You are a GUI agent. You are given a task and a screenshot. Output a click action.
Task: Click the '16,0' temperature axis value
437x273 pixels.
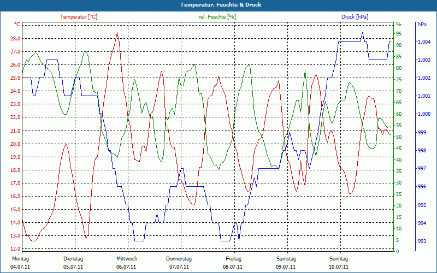[15, 197]
